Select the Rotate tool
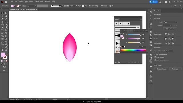The width and height of the screenshot is (183, 103). (x=3, y=30)
